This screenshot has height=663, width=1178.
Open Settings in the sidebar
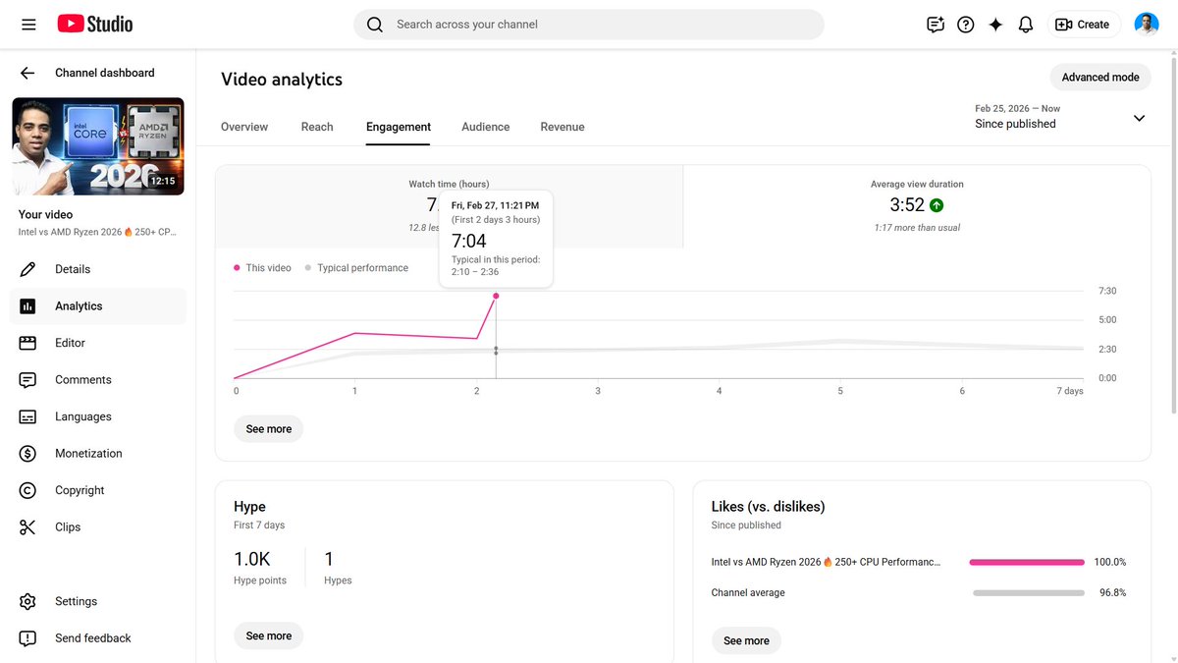[x=98, y=601]
